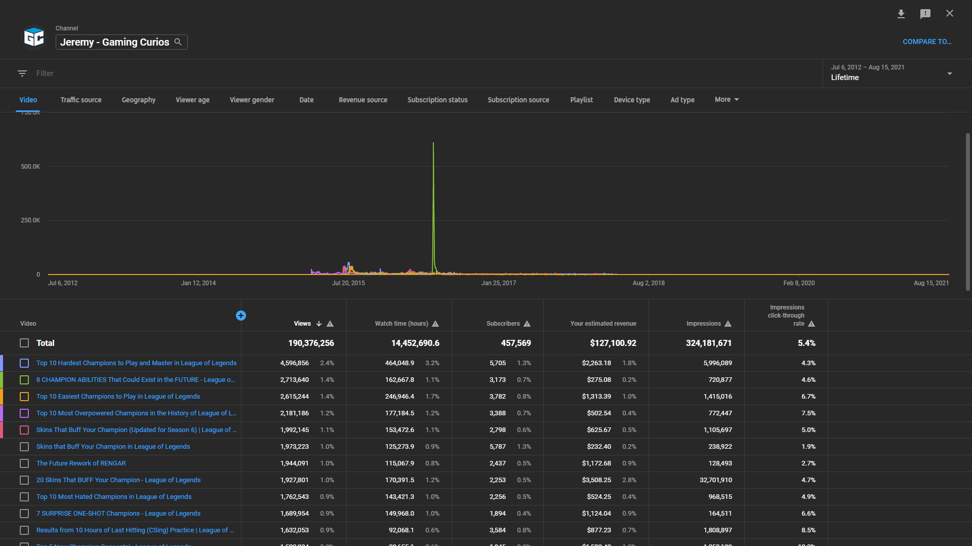Viewport: 972px width, 546px height.
Task: Switch to the Viewer gender tab
Action: tap(252, 100)
